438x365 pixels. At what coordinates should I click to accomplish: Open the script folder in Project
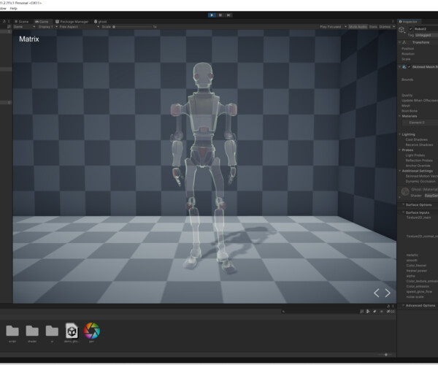tap(12, 333)
